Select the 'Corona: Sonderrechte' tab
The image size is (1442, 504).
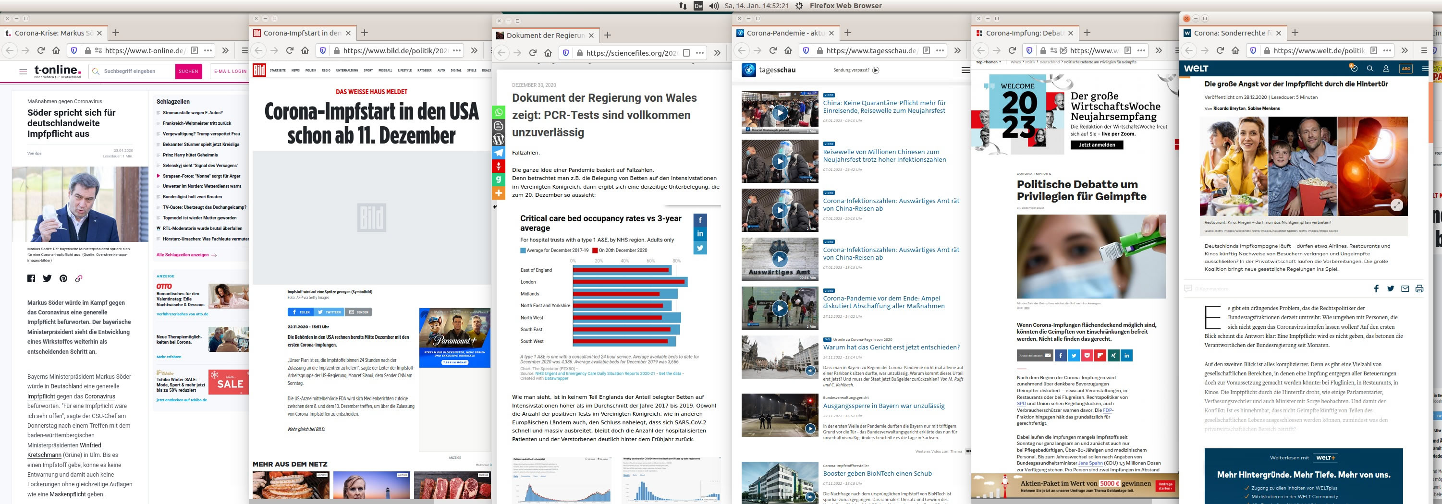pos(1232,33)
